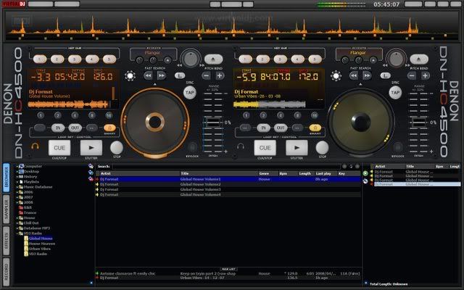Start playback on the left deck
This screenshot has width=464, height=290.
(91, 148)
